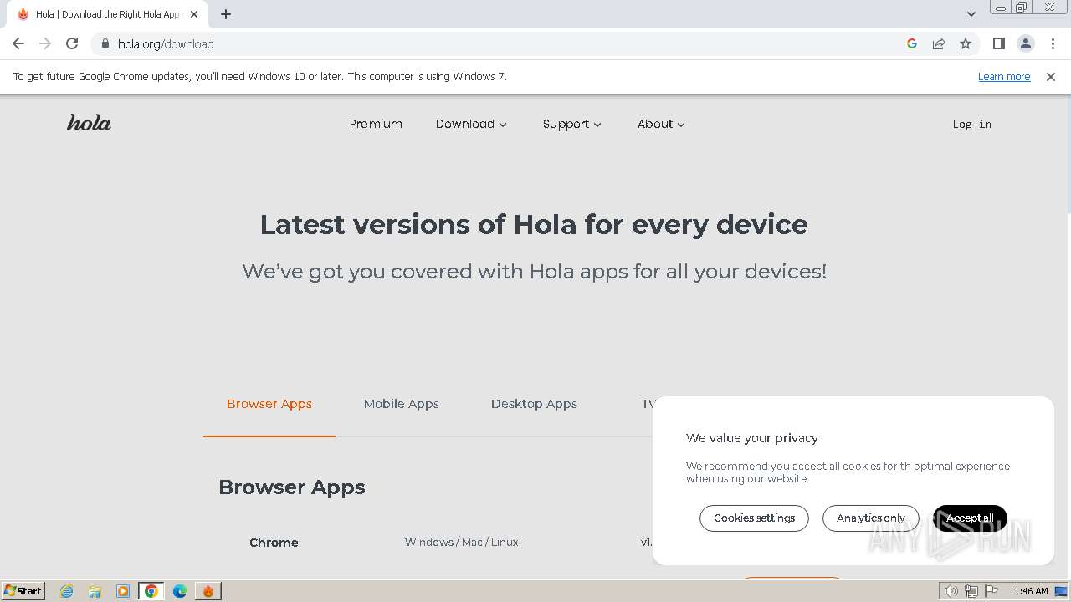Launch Internet Explorer from taskbar
The image size is (1071, 602).
(x=66, y=591)
